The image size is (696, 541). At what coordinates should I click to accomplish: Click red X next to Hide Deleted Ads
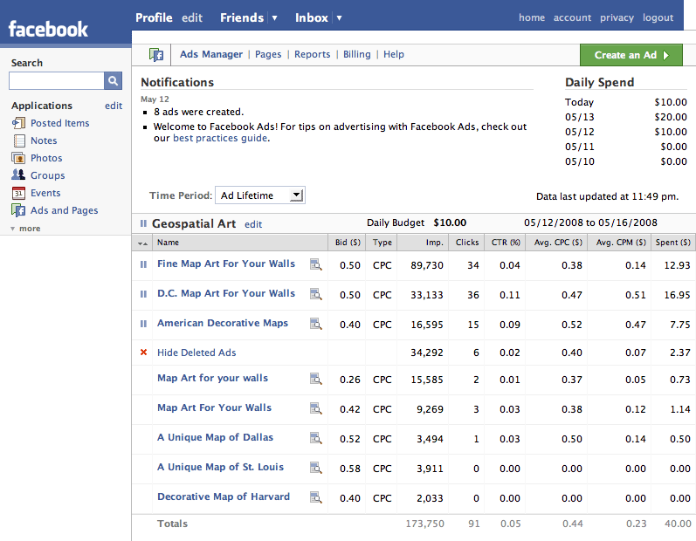(x=143, y=353)
